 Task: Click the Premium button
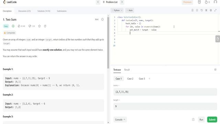coord(187,2)
